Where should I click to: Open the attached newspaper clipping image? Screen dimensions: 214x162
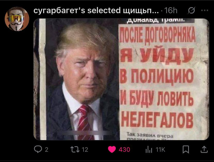[x=121, y=79]
